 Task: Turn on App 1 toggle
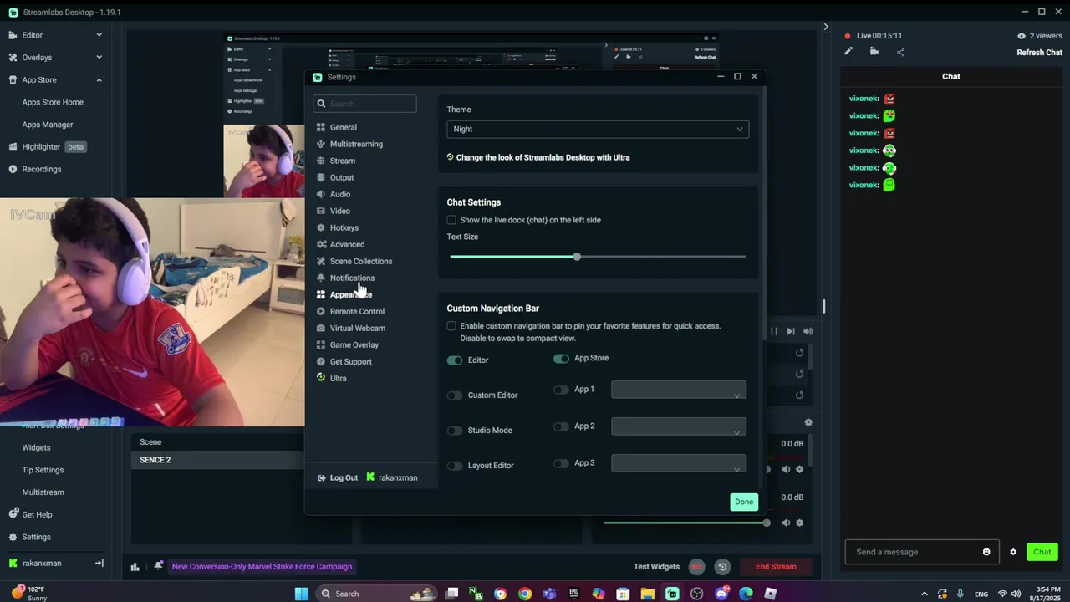click(561, 390)
